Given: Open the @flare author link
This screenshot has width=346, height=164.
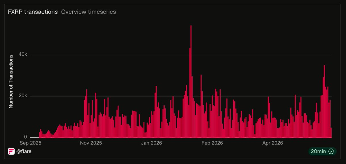Looking at the screenshot, I should [24, 151].
